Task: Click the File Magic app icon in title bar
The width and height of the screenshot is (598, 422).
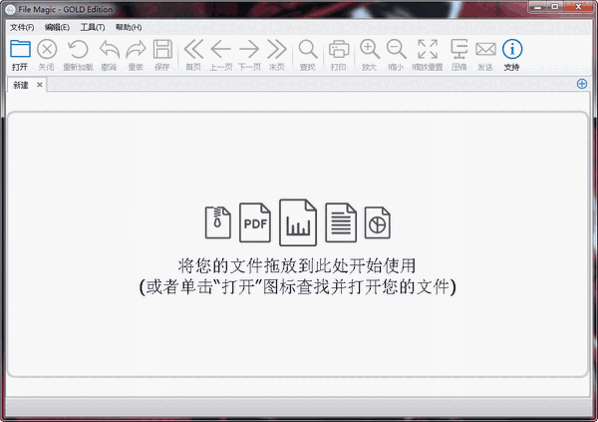Action: pos(10,9)
